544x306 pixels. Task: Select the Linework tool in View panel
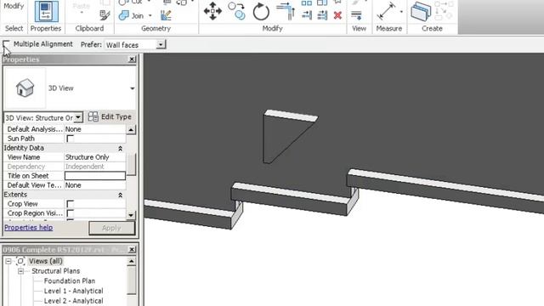pyautogui.click(x=356, y=15)
